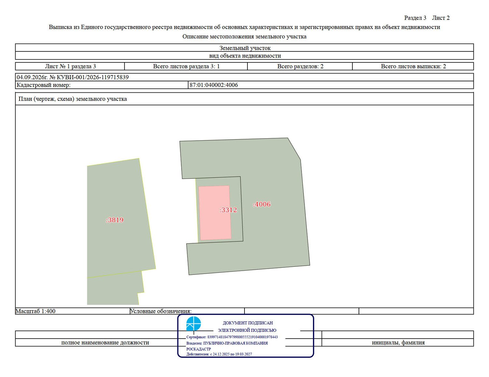Click the "полное наименование должности" caption
This screenshot has height=377, width=489.
point(105,343)
